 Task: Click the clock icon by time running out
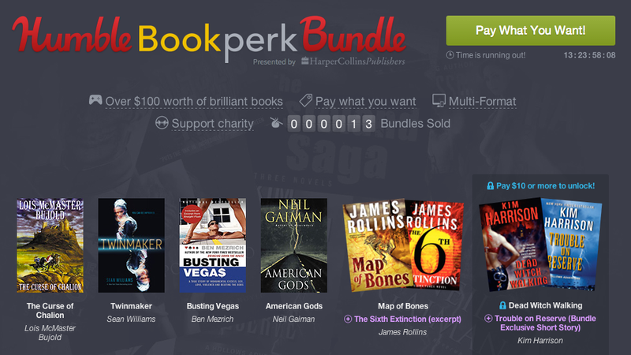[x=450, y=55]
